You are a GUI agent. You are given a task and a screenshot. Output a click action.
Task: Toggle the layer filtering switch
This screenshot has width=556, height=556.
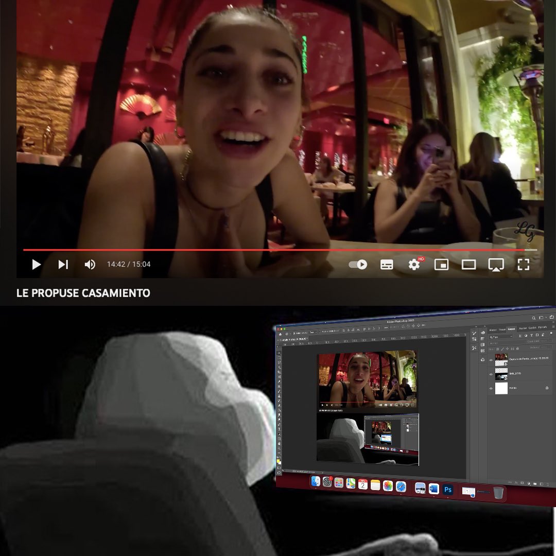click(x=551, y=334)
